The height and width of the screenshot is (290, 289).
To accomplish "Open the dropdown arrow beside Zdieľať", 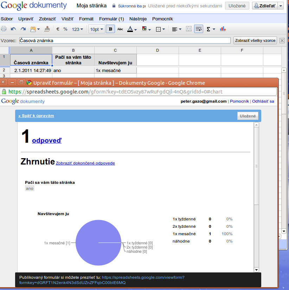I will point(280,6).
